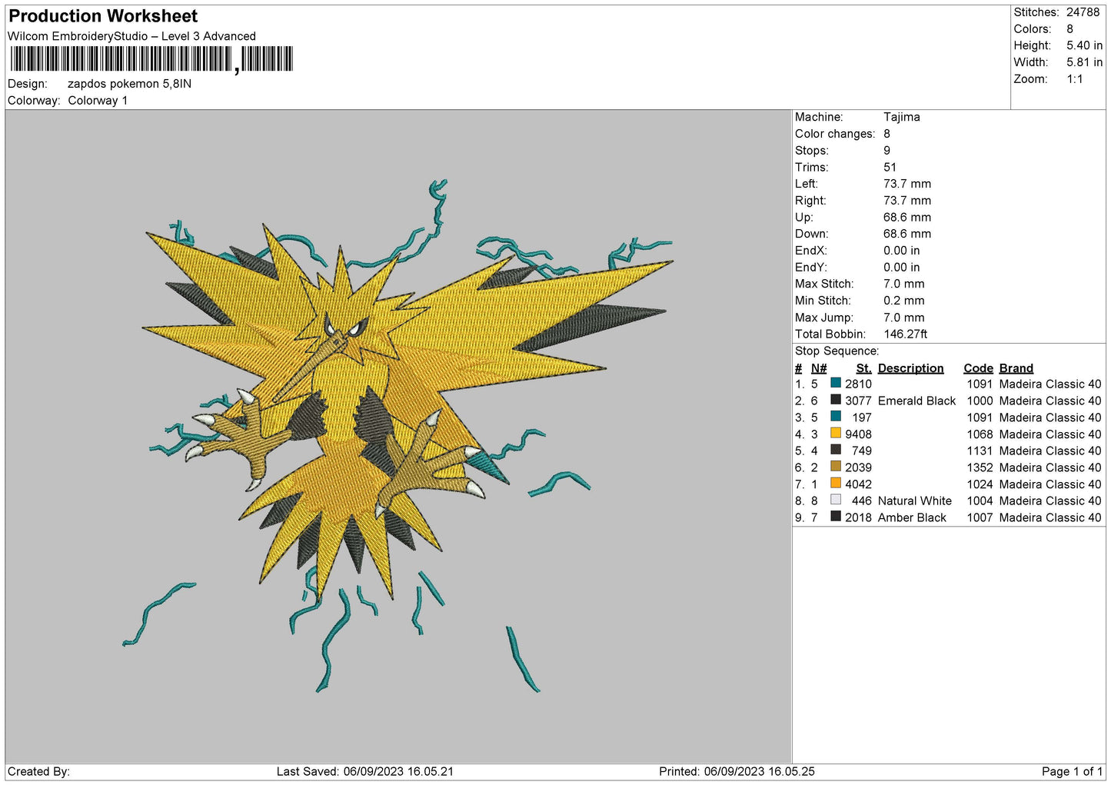Image resolution: width=1111 pixels, height=785 pixels.
Task: Click the barcode under the worksheet title
Action: point(151,59)
